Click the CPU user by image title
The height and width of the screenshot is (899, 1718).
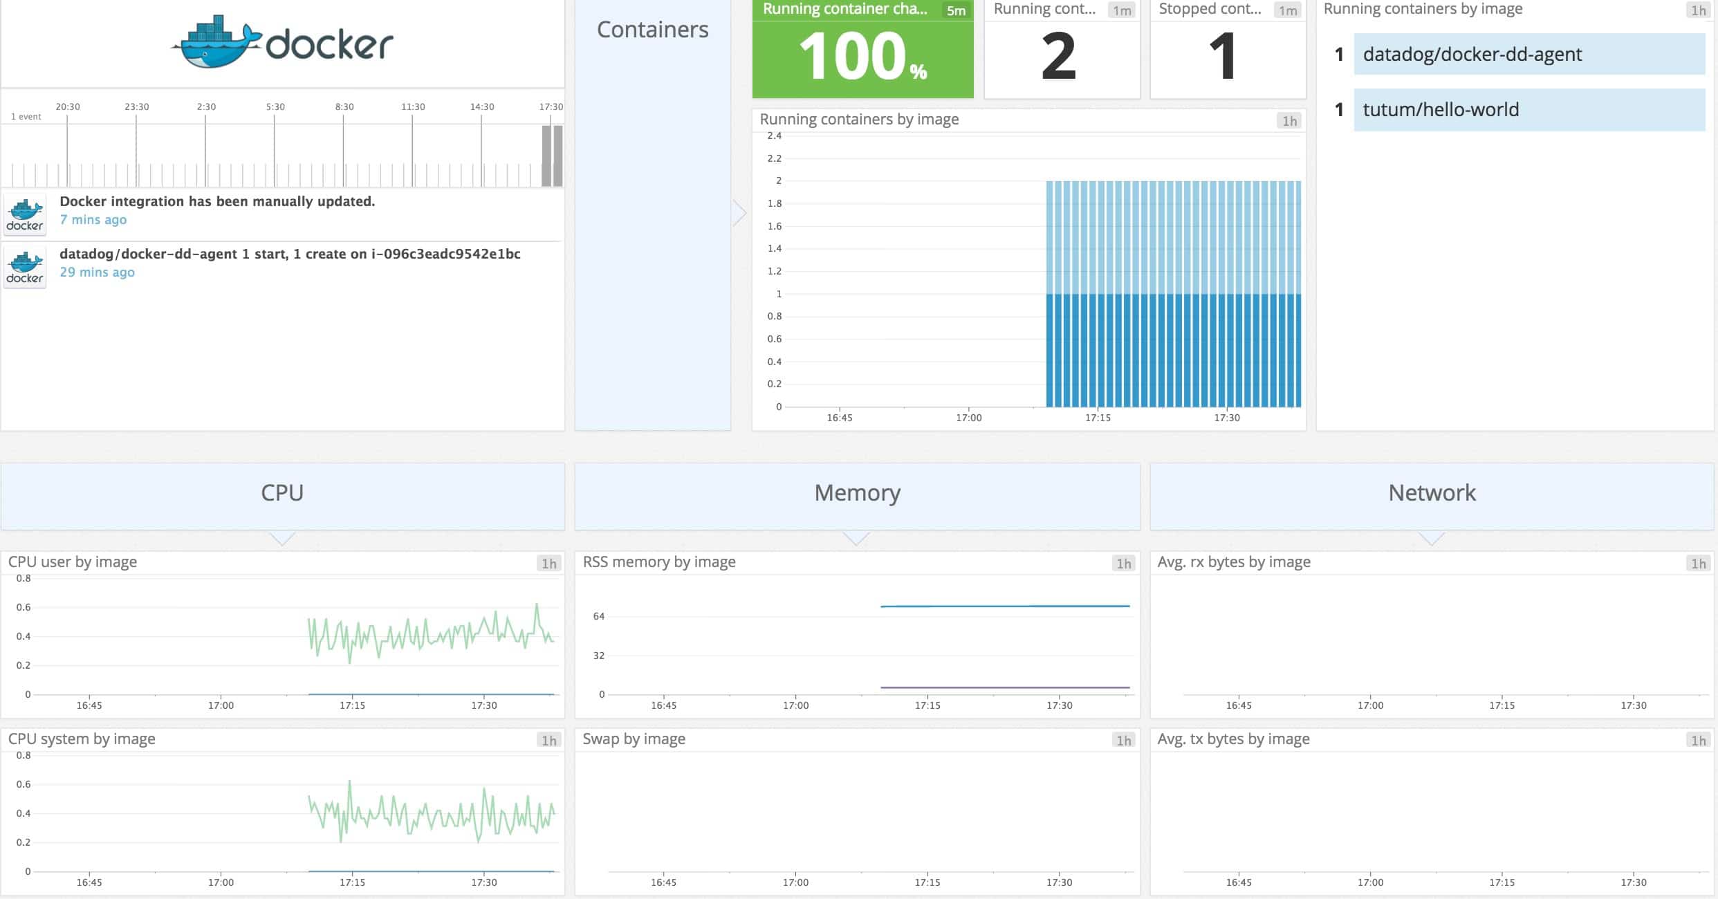click(73, 562)
